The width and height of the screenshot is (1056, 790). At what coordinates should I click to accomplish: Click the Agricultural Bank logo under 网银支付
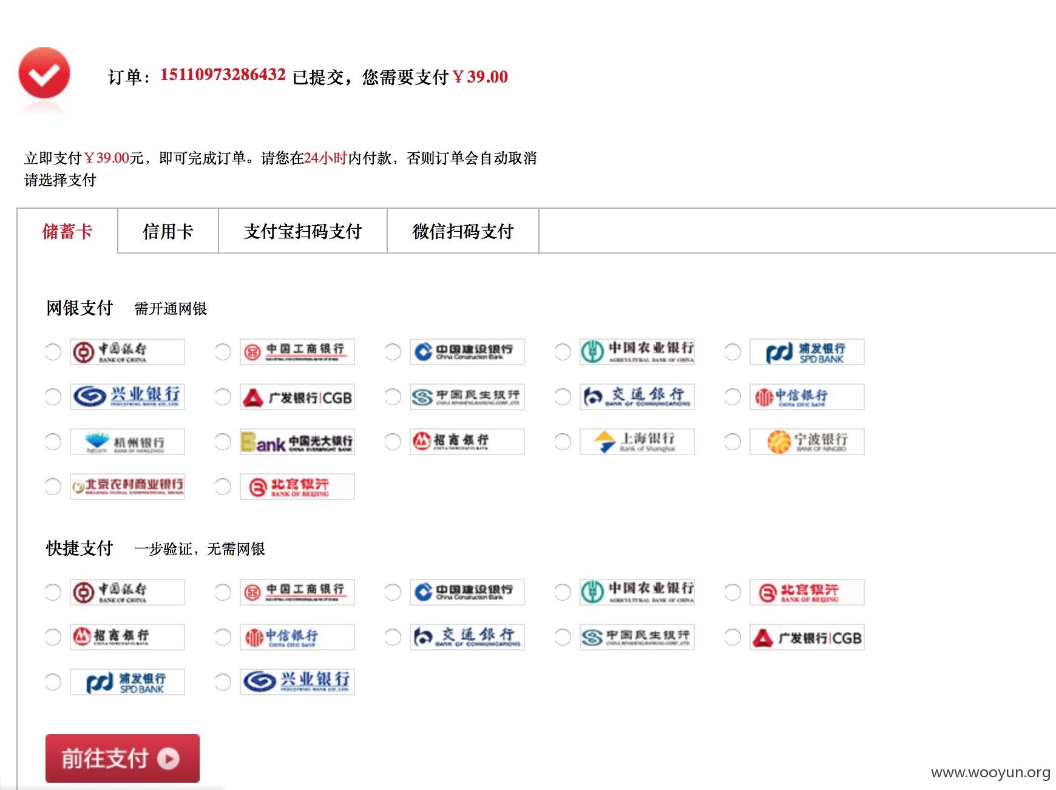637,352
